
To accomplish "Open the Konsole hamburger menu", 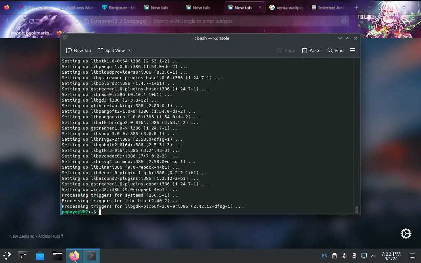I will [353, 50].
